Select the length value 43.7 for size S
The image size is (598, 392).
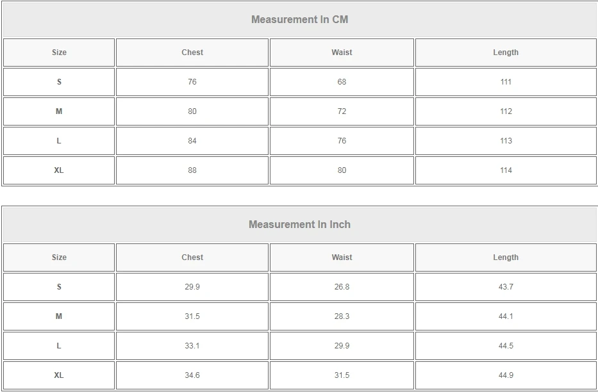(x=506, y=287)
